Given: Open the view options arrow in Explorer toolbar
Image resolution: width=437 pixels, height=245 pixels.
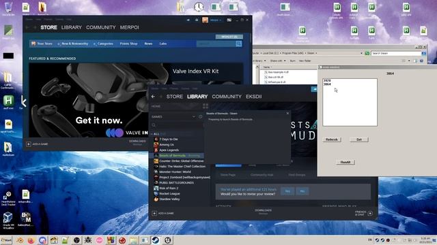Looking at the screenshot, I should (409, 61).
